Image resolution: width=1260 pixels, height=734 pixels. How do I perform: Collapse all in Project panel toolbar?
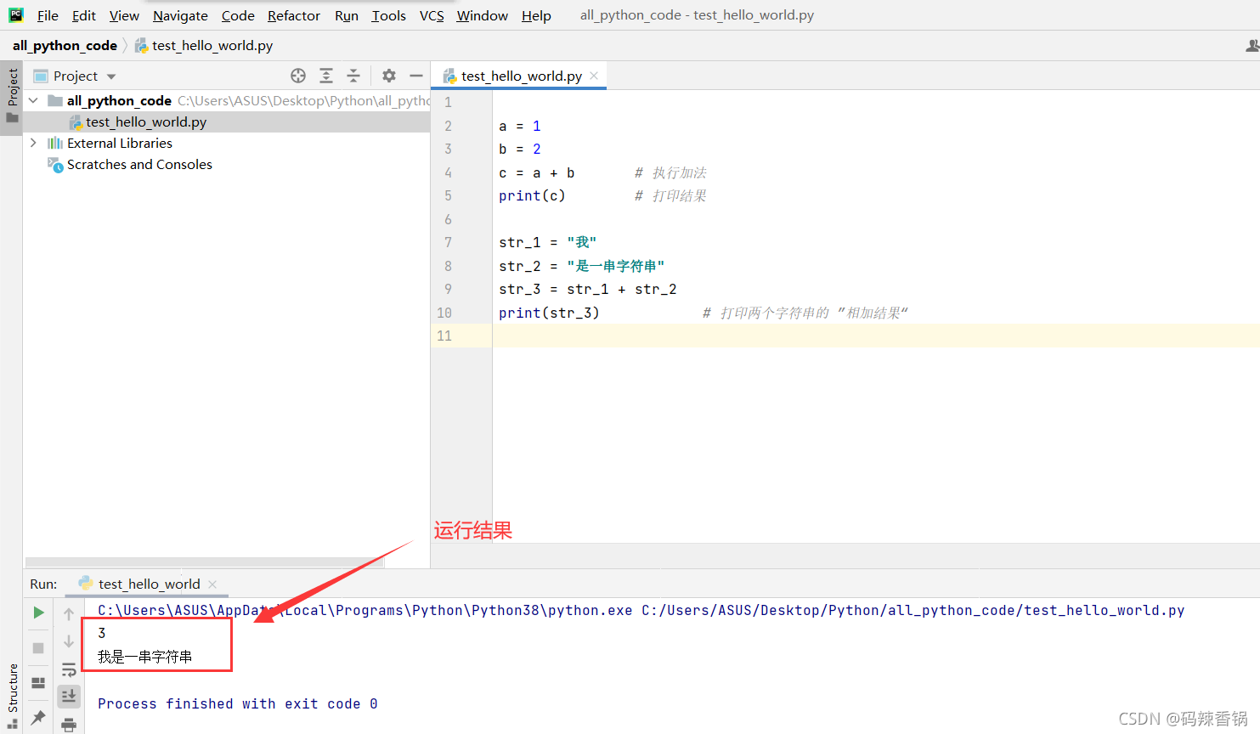pyautogui.click(x=353, y=76)
